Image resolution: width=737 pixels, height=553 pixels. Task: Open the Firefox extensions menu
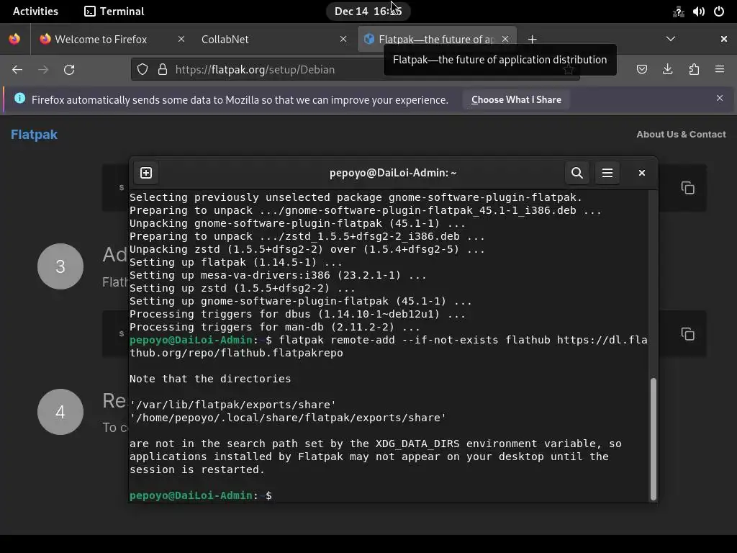tap(694, 70)
